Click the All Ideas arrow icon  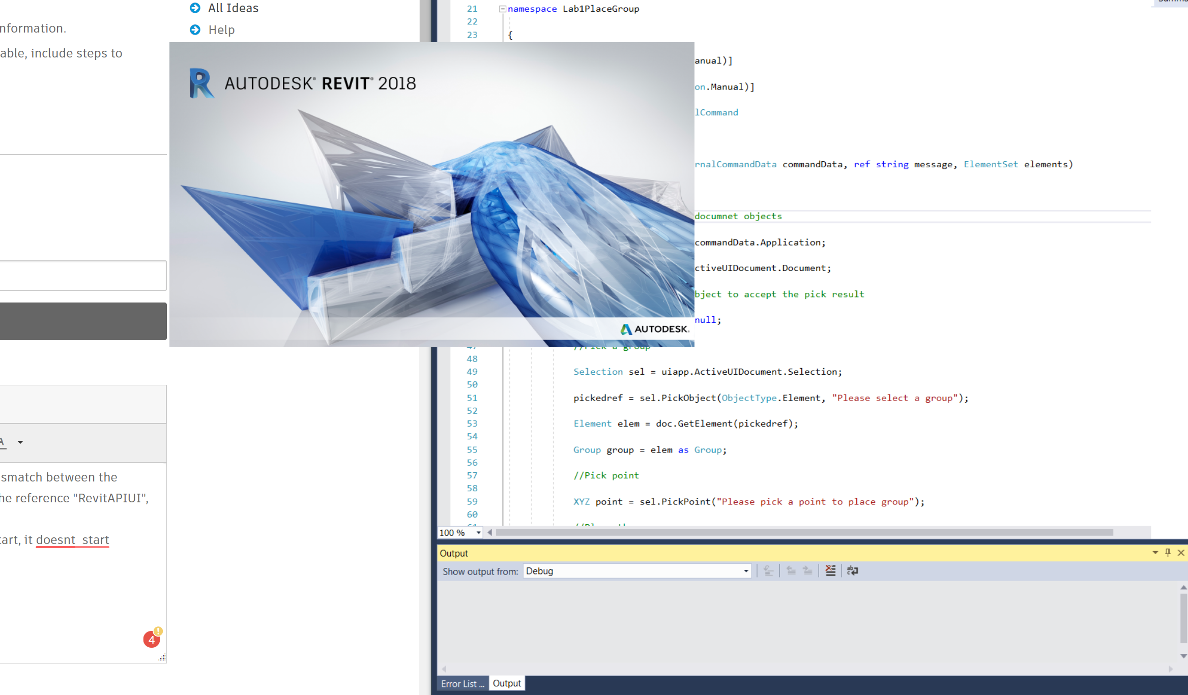(x=195, y=8)
